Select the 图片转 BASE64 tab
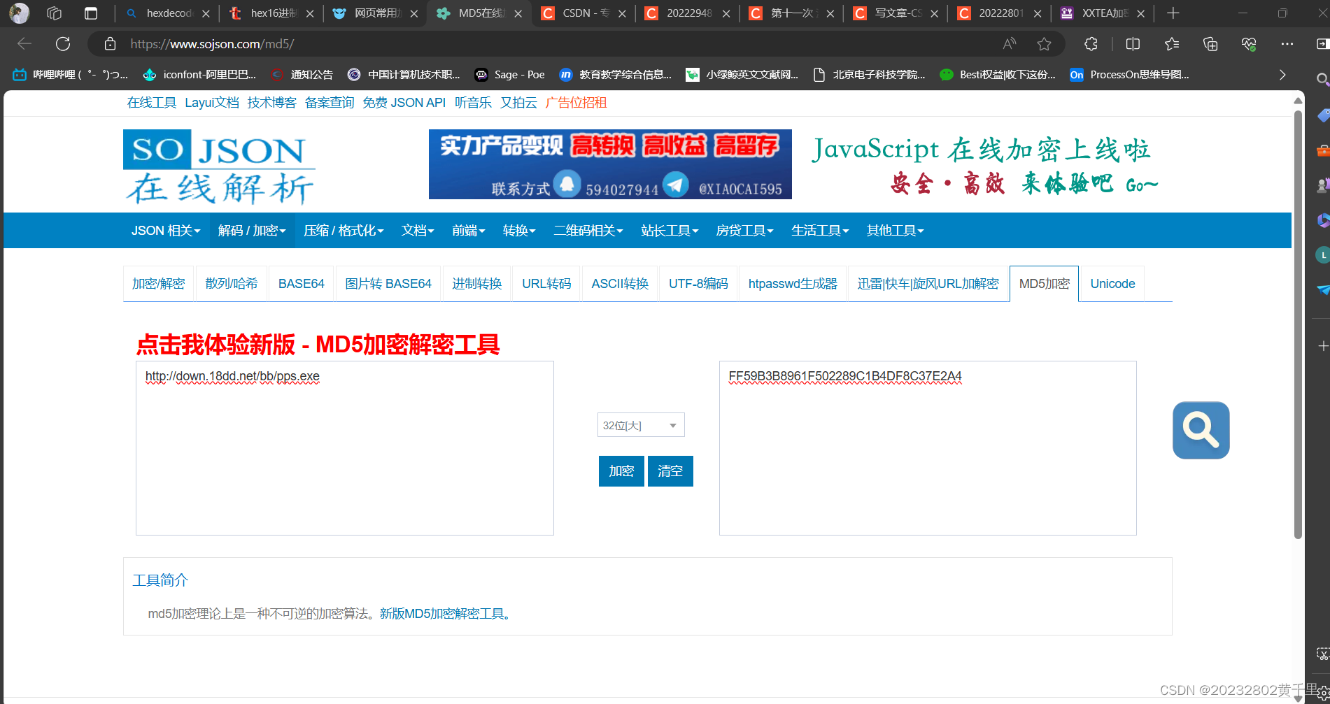 388,284
